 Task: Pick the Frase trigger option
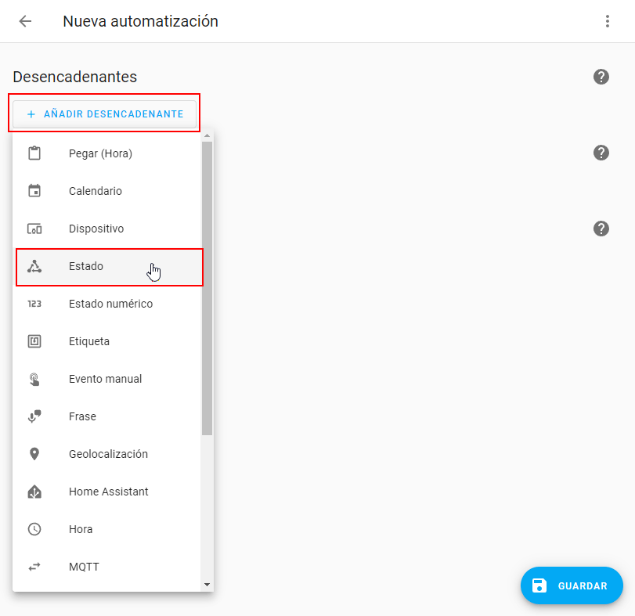pos(82,416)
